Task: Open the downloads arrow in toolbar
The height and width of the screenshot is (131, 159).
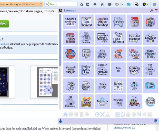Action: click(x=95, y=4)
